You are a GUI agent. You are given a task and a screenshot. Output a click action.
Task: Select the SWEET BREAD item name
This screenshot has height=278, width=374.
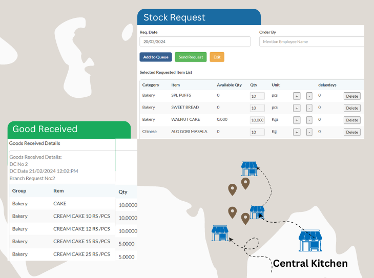185,108
